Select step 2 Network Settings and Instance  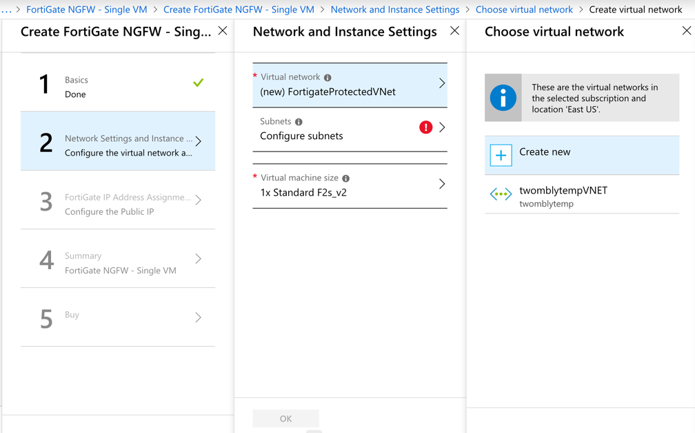[118, 141]
